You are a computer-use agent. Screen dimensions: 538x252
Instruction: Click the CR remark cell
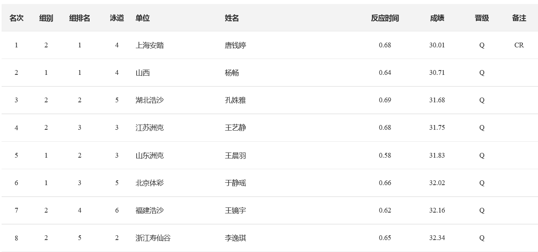point(519,45)
